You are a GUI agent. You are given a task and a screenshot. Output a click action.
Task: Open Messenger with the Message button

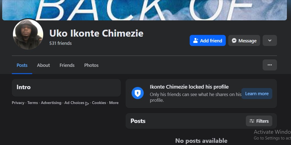pyautogui.click(x=244, y=40)
